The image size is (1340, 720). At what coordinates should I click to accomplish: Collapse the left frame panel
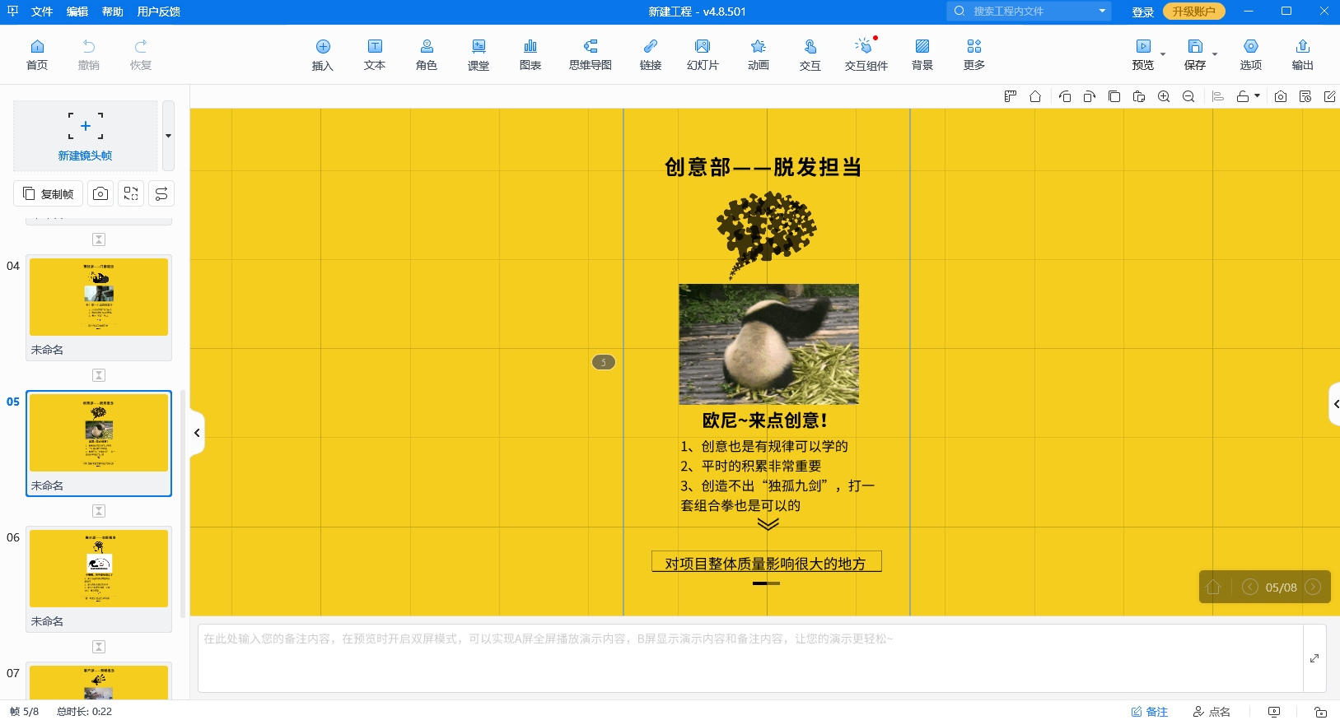(197, 433)
